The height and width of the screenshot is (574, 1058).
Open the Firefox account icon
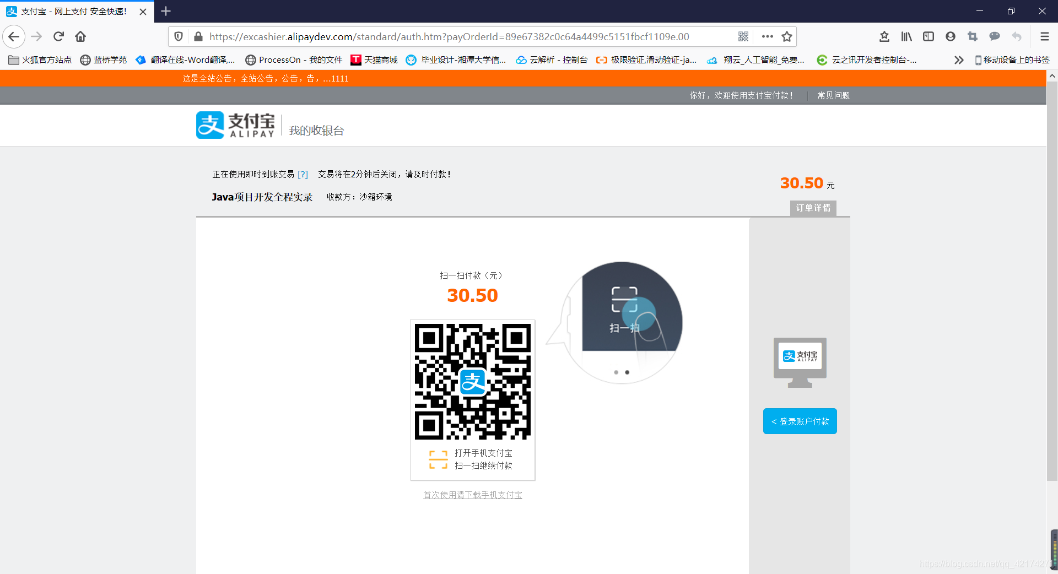tap(951, 37)
